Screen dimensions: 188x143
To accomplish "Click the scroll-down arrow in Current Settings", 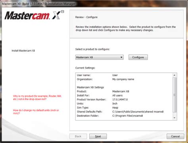I will pos(175,118).
